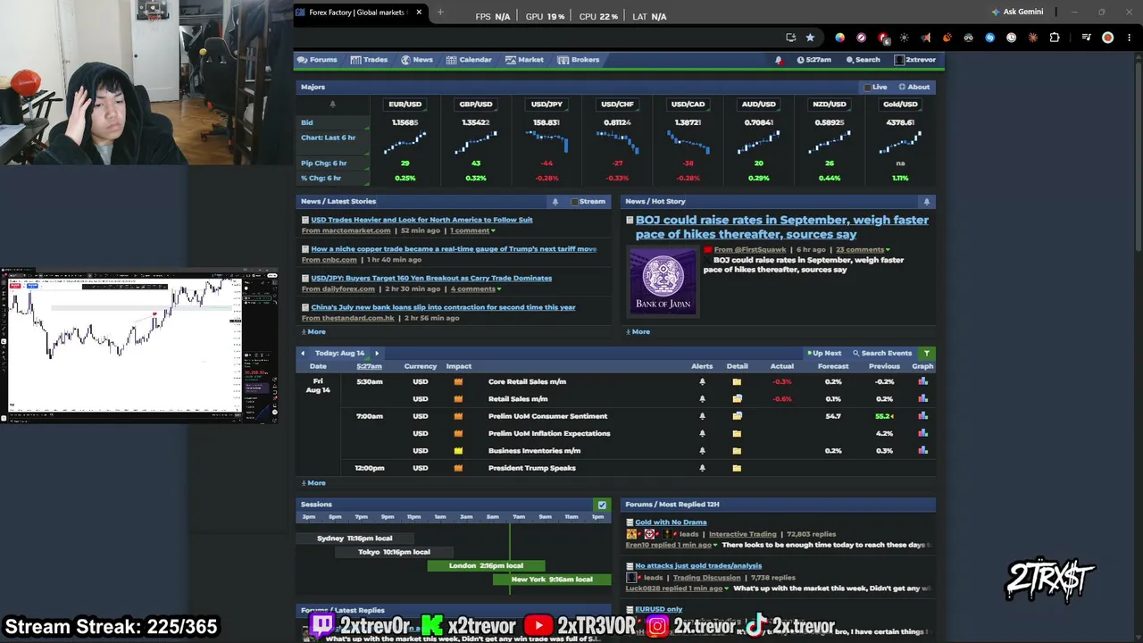Screen dimensions: 1143x643
Task: Open USD Trades Heavier story link
Action: pyautogui.click(x=421, y=220)
